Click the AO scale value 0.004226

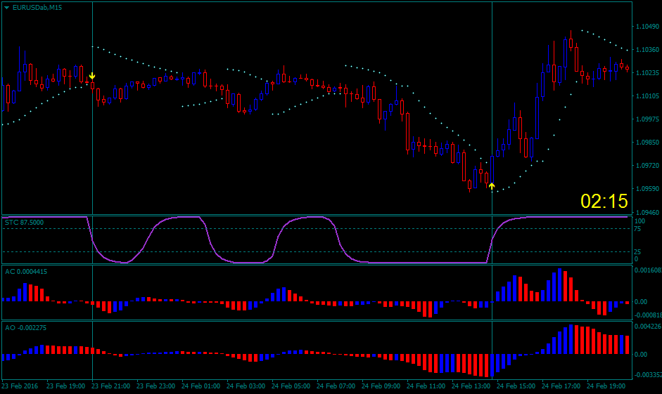pyautogui.click(x=648, y=326)
